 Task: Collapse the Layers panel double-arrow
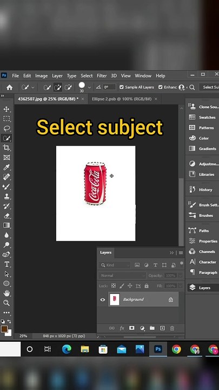[171, 253]
